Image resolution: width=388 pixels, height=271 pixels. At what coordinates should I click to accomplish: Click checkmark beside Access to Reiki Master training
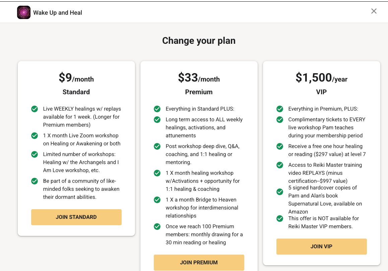coord(280,165)
